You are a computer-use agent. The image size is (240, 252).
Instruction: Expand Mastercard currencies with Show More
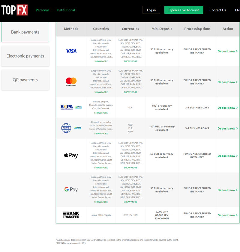coord(130,92)
